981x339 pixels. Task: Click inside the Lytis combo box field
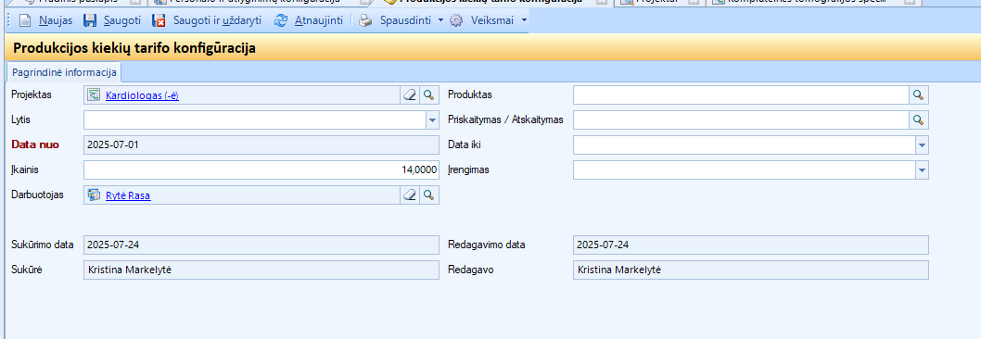(x=255, y=120)
